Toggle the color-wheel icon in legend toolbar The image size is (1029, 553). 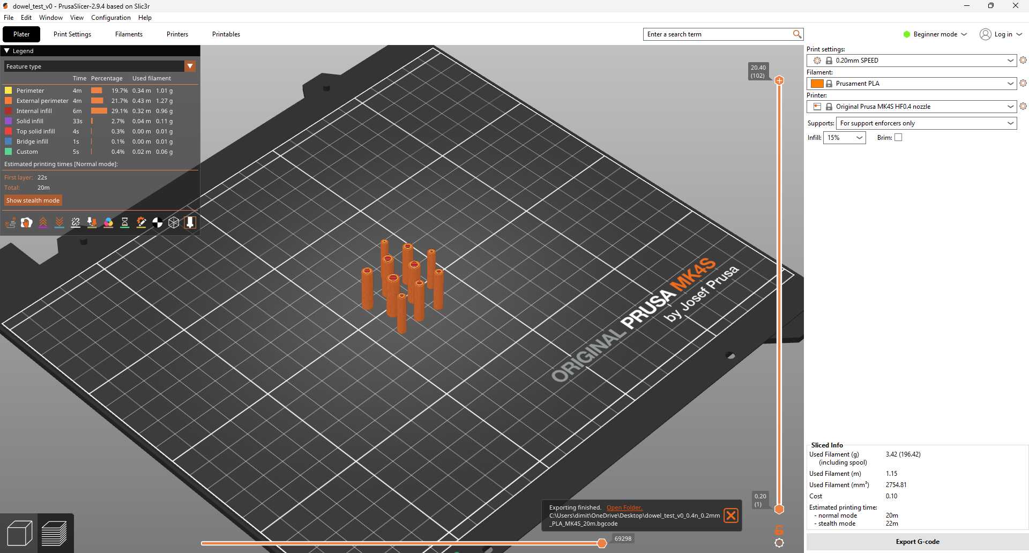pos(108,222)
